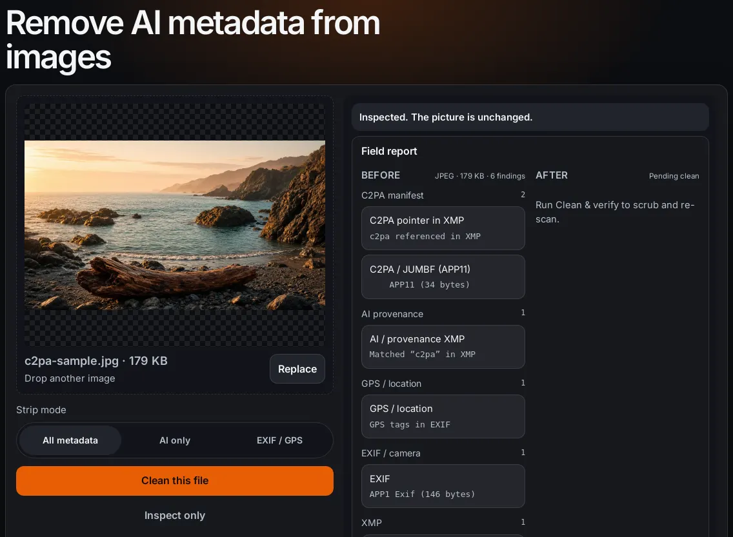Click the GPS / location group heading

tap(391, 384)
